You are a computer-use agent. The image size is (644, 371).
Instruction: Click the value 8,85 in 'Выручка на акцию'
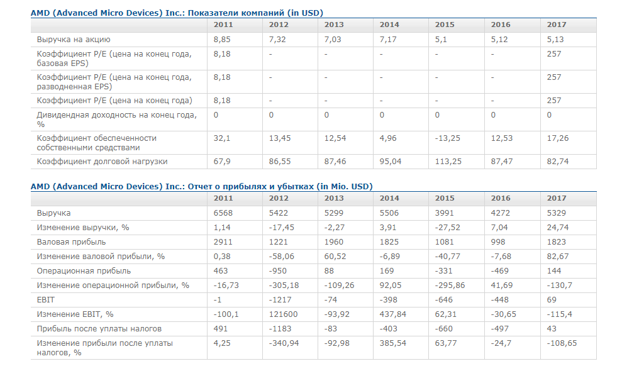[x=222, y=40]
